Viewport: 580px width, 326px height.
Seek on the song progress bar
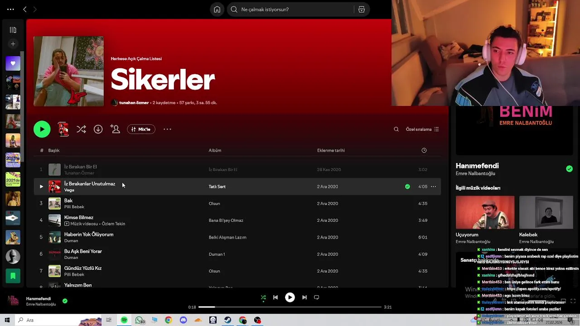[290, 307]
